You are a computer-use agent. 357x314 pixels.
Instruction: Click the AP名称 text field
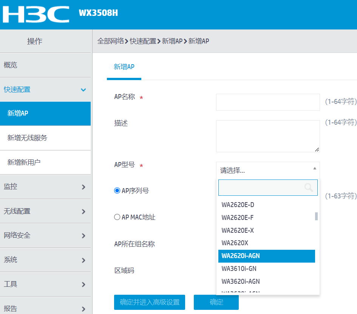click(x=268, y=102)
